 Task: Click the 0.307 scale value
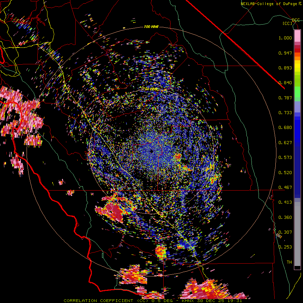(285, 232)
